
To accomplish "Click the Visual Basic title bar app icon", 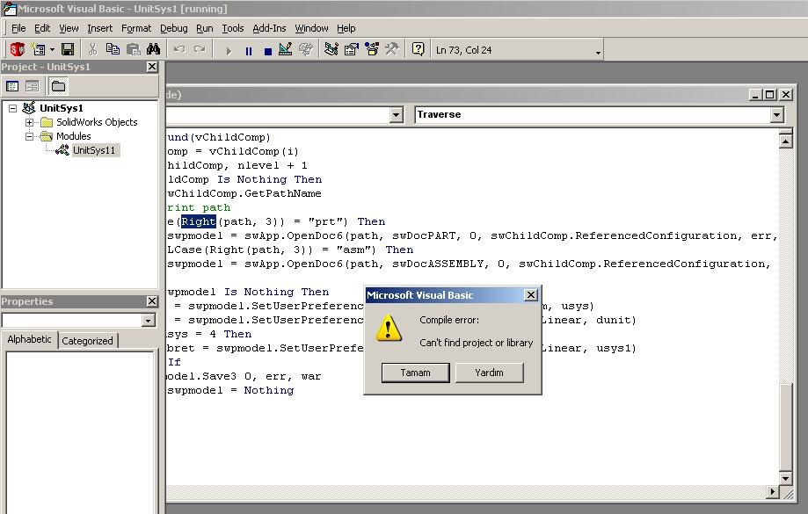I will (x=9, y=8).
